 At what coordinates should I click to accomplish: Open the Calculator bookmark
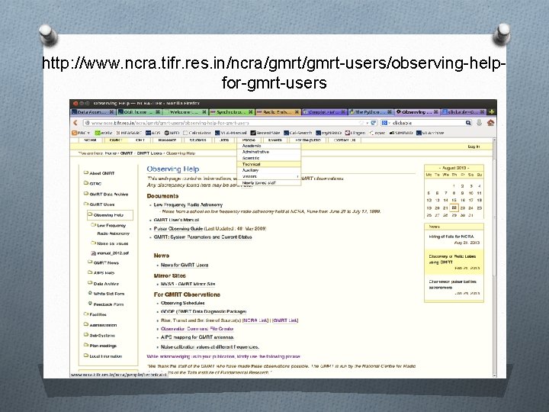tap(197, 133)
